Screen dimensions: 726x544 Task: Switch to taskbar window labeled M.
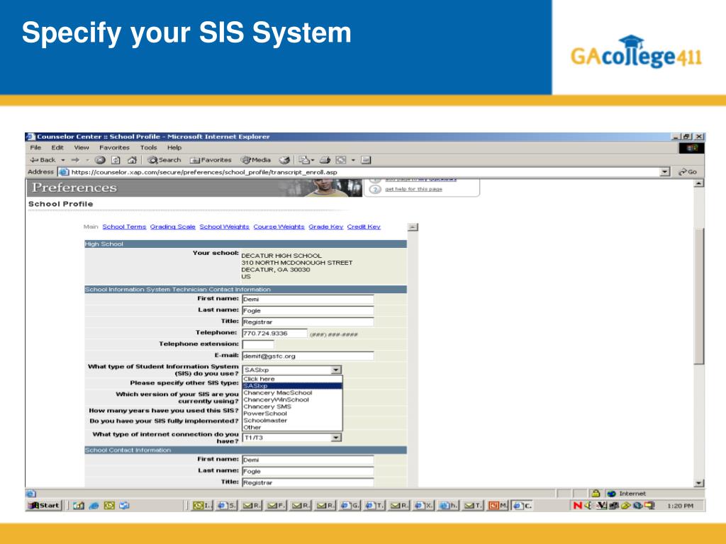pos(498,506)
